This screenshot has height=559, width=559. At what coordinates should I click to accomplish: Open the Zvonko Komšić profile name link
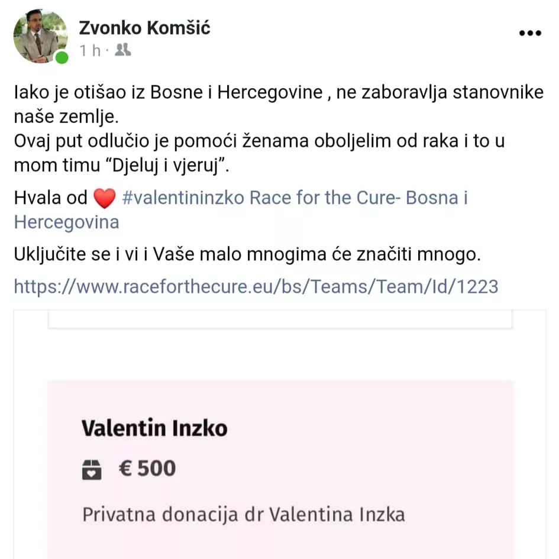pyautogui.click(x=144, y=27)
